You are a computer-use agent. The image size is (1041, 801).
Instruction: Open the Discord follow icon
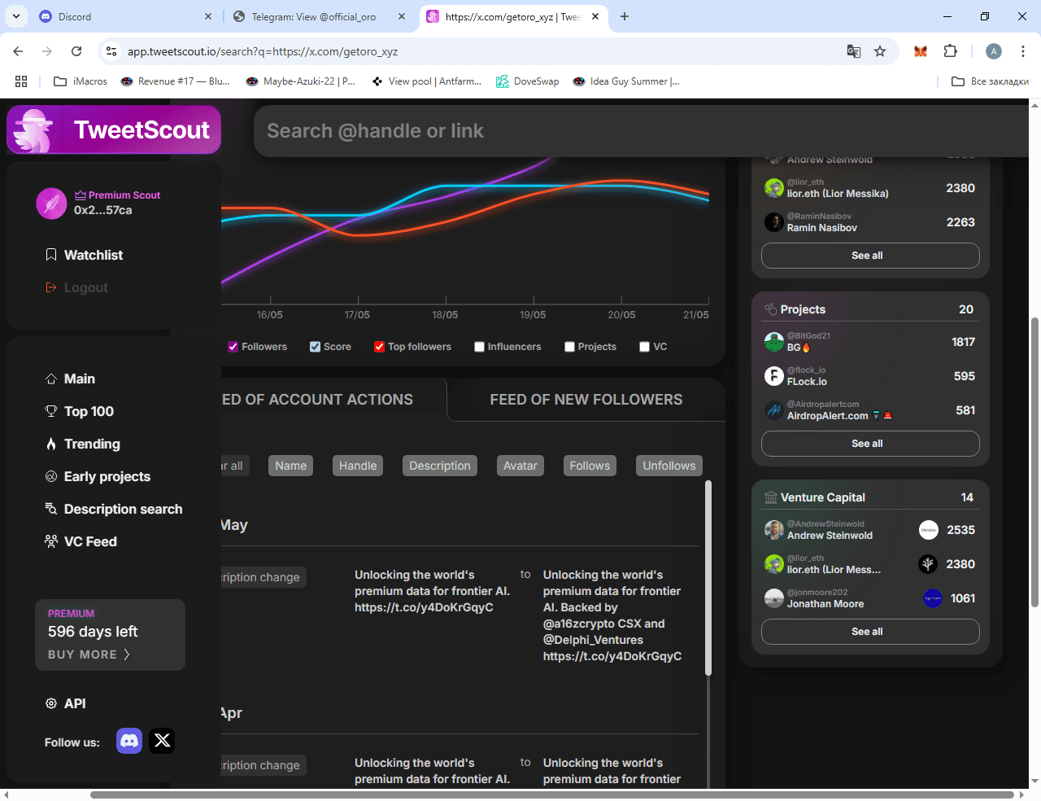click(129, 741)
